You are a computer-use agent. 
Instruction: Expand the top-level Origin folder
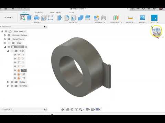click(5, 43)
